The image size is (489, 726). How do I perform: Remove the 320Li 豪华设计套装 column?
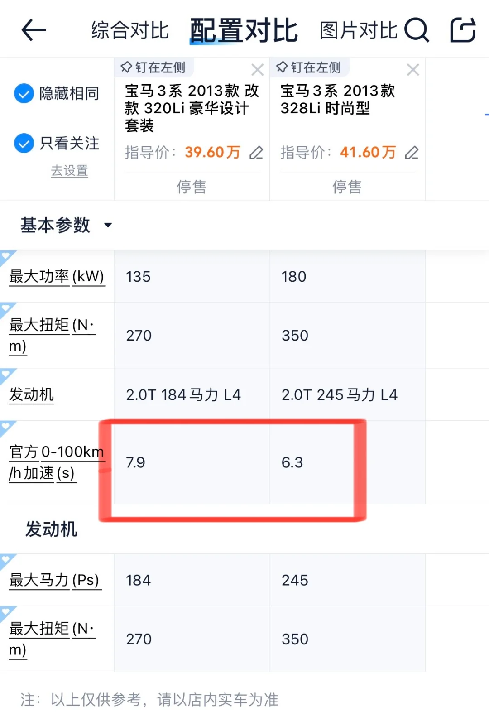point(258,70)
